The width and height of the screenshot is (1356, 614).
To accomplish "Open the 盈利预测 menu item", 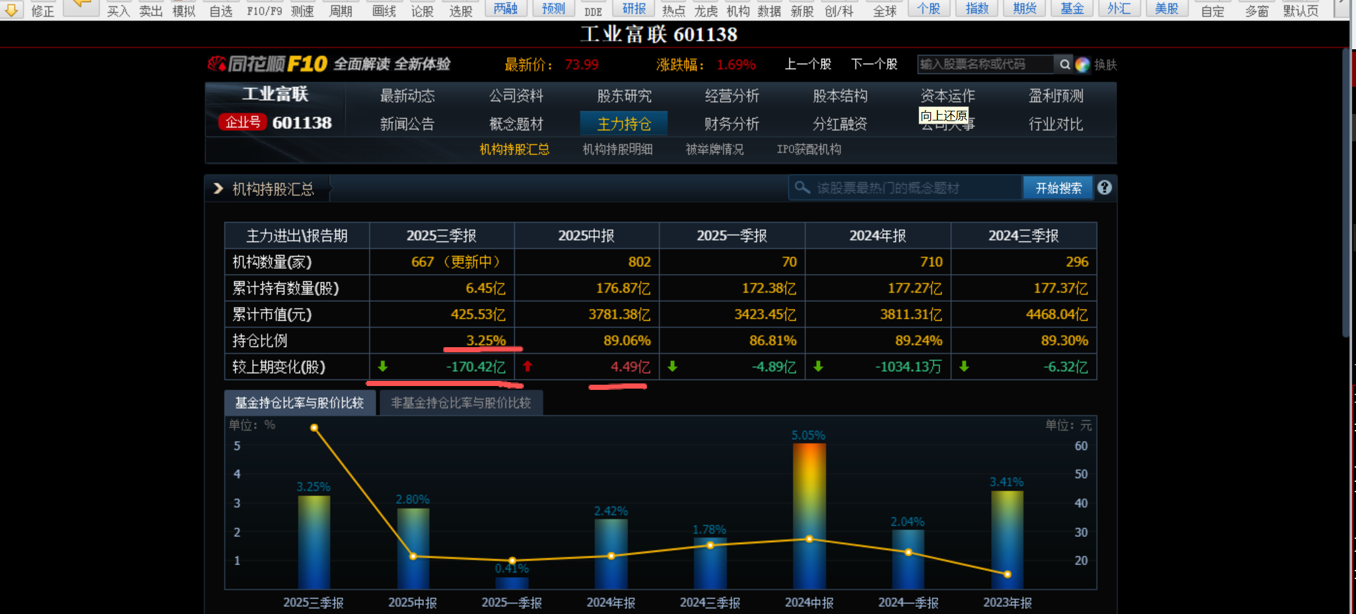I will (1056, 96).
